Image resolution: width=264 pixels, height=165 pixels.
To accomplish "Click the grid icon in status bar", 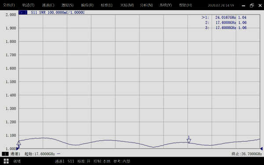I will (6, 161).
